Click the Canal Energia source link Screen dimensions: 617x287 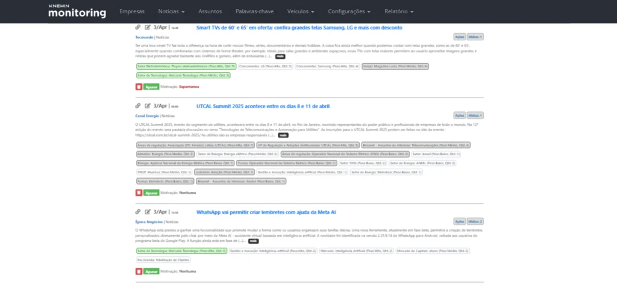[147, 116]
